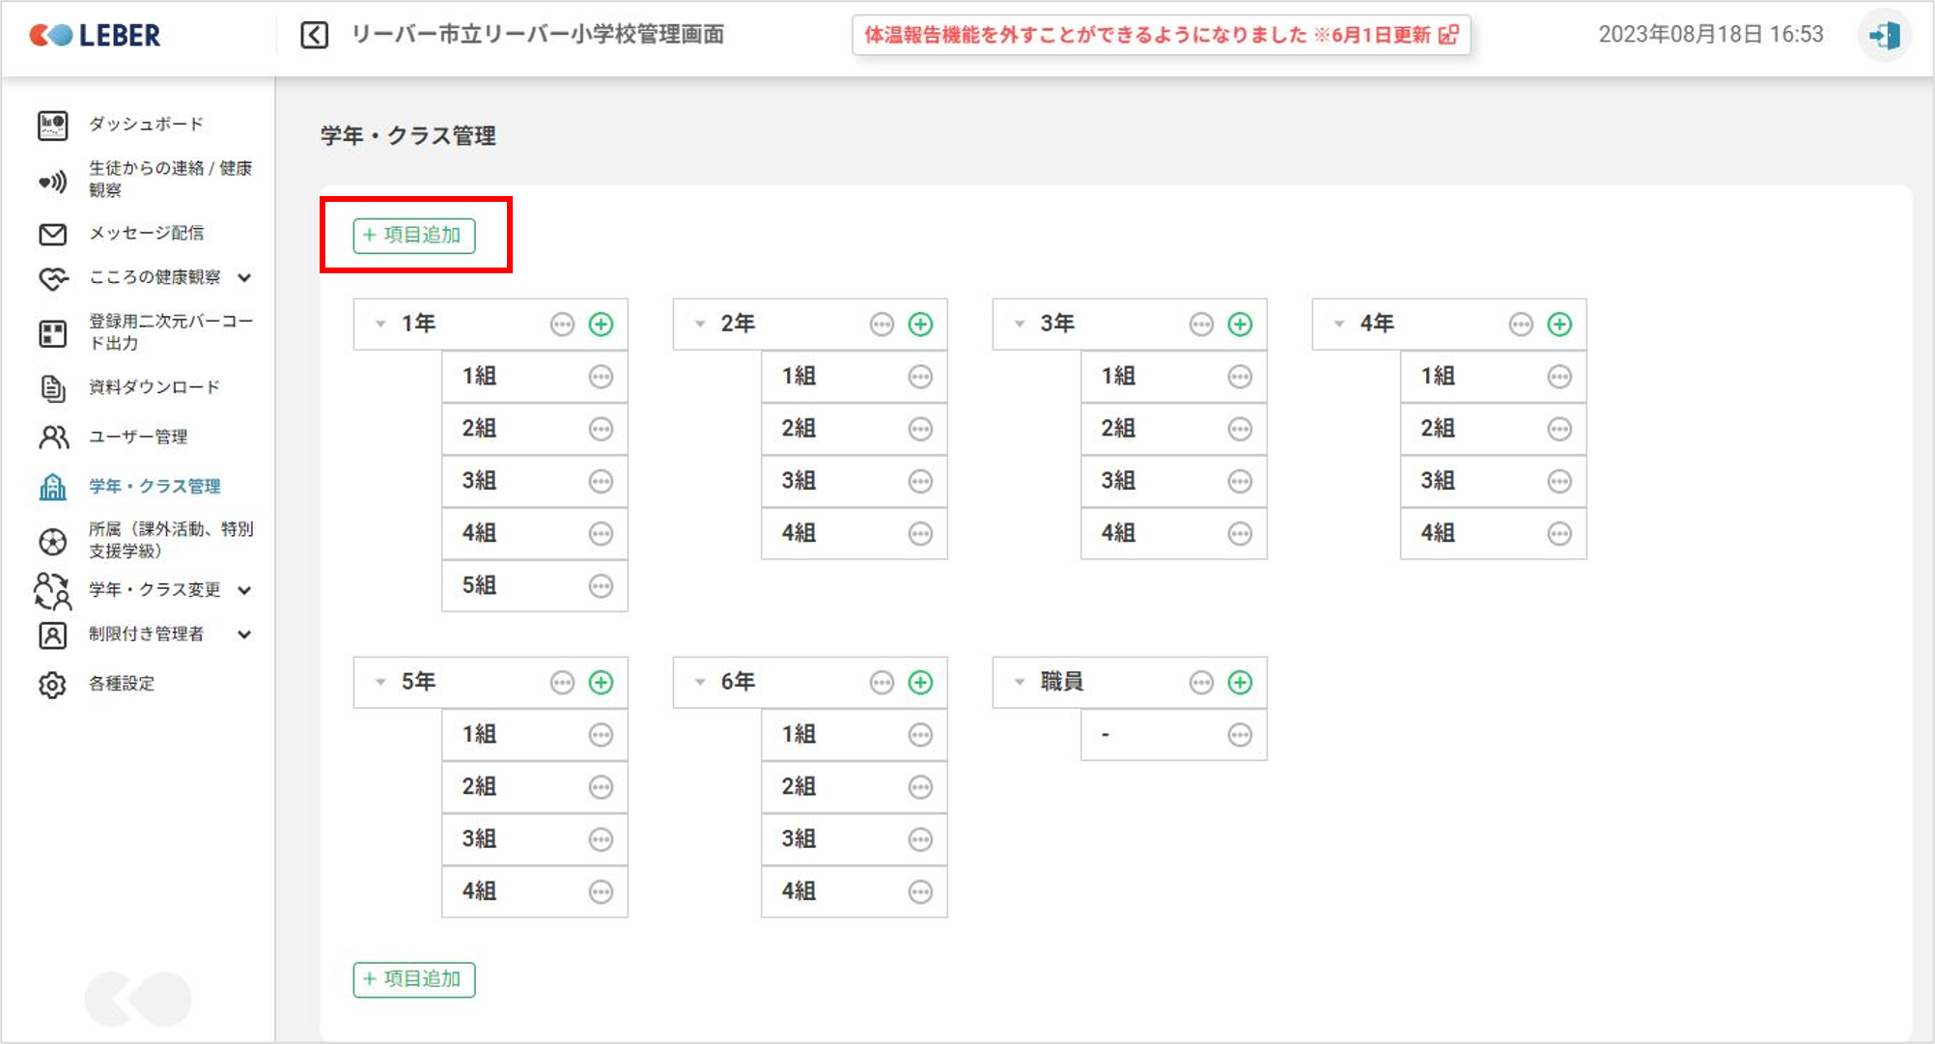Expand こころの健康観察 sidebar submenu

[x=244, y=278]
